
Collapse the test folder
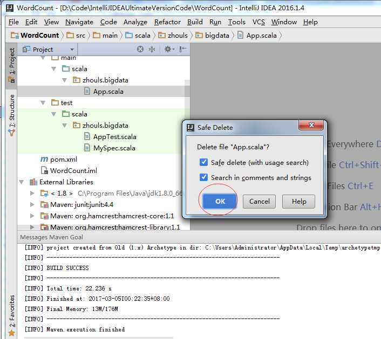(43, 103)
